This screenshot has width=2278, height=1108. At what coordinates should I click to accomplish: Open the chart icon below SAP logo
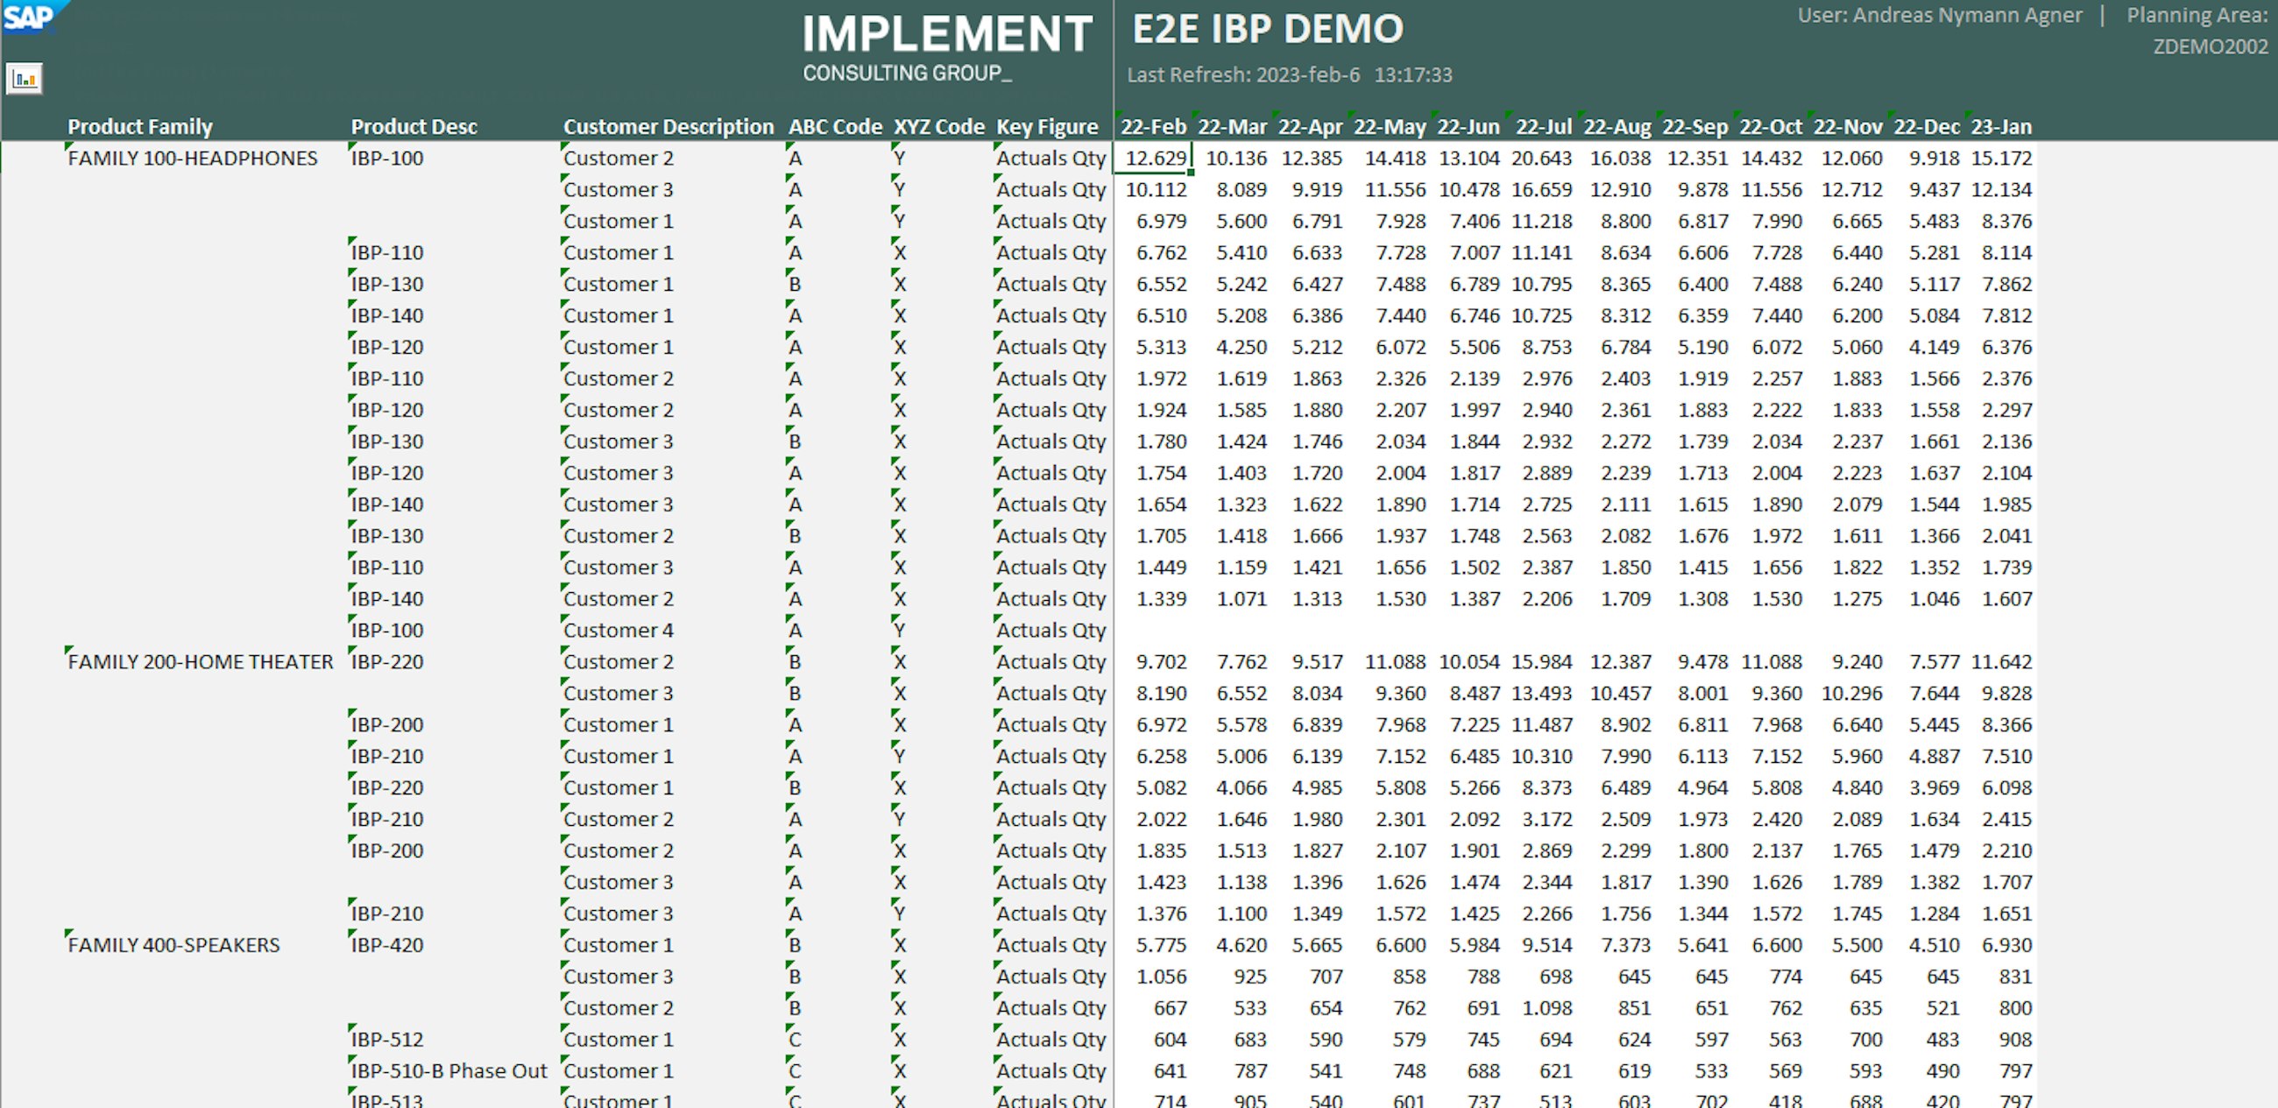point(25,80)
